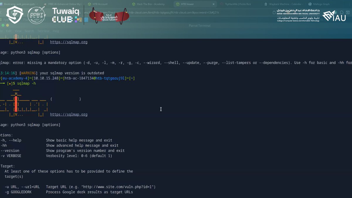Open the lower https://sqlmap.org link

69,114
